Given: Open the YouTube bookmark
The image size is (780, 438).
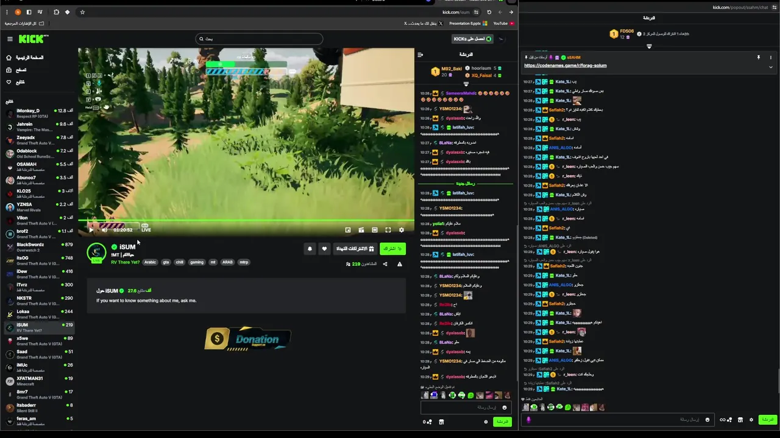Looking at the screenshot, I should coord(503,23).
